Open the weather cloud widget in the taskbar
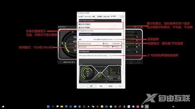 3,107
